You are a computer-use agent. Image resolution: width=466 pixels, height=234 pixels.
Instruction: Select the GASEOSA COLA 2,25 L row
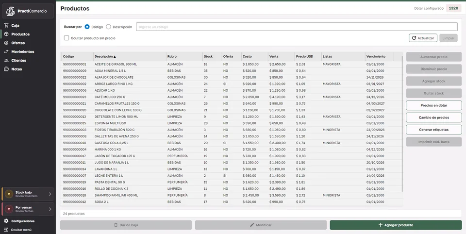point(232,143)
